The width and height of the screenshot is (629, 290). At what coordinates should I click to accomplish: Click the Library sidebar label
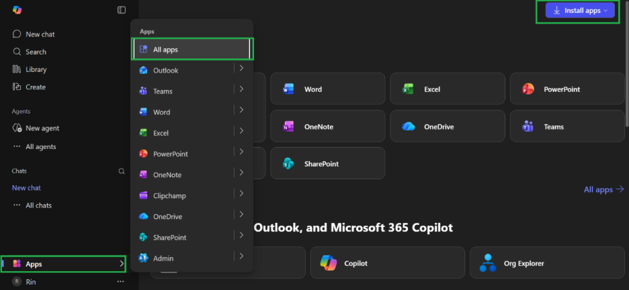(x=36, y=69)
